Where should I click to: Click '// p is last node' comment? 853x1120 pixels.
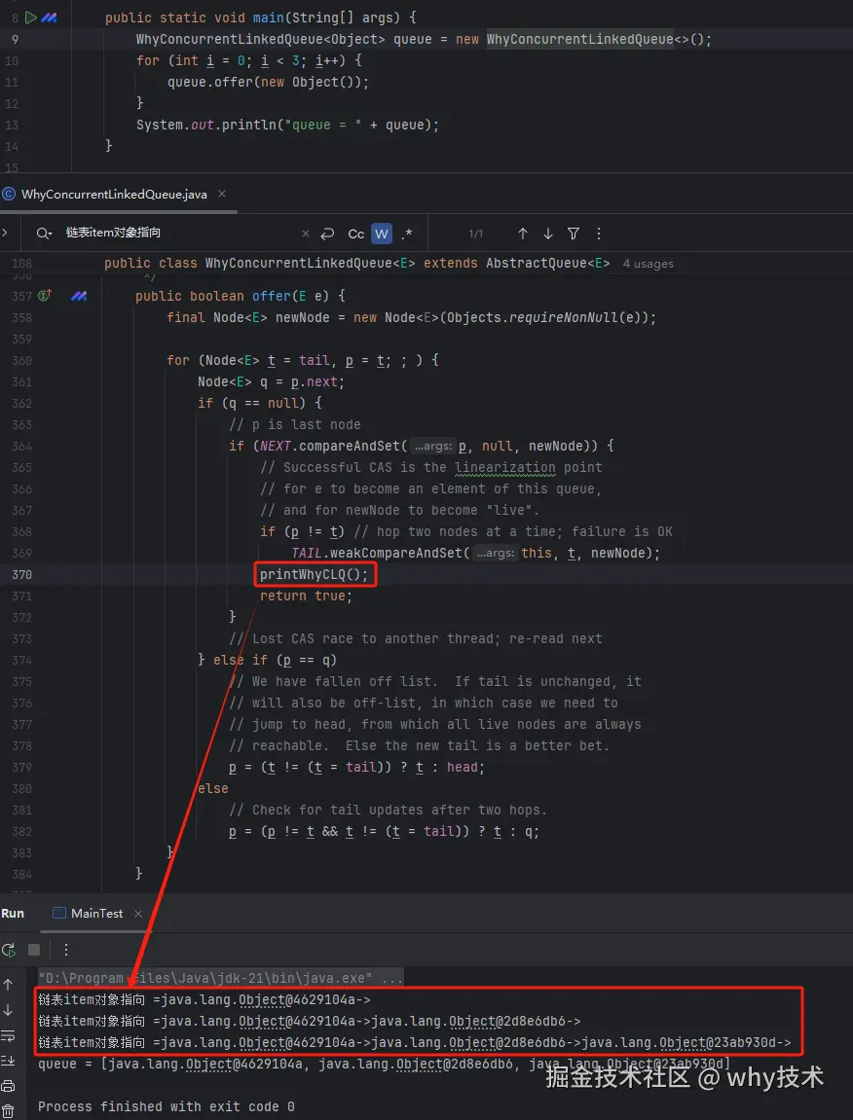[295, 424]
